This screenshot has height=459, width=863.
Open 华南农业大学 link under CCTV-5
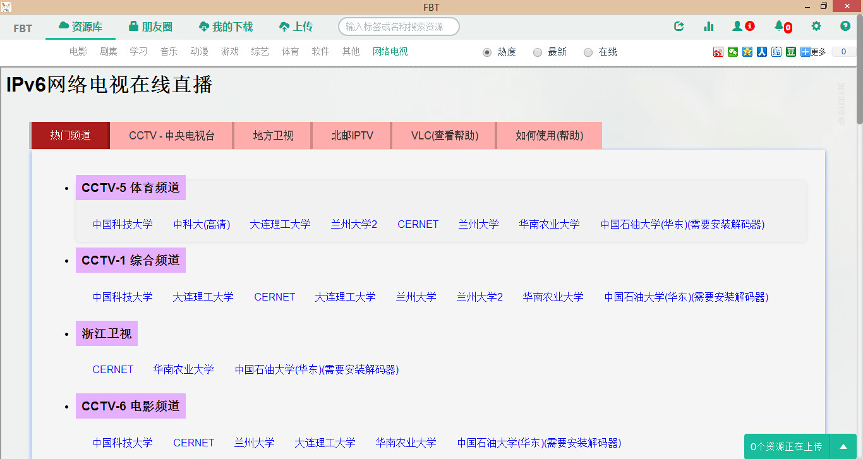click(x=549, y=224)
